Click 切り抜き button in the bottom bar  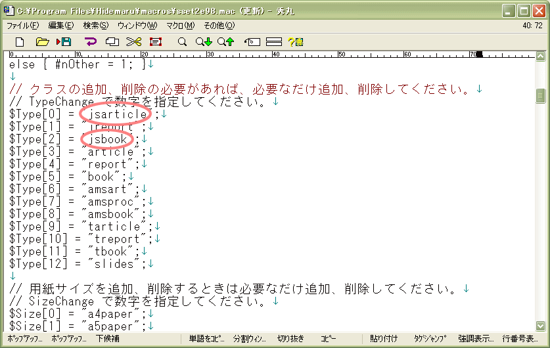point(290,339)
